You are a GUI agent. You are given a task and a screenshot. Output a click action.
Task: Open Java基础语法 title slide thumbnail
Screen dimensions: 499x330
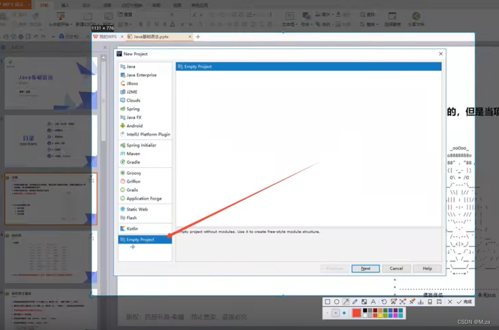50,83
